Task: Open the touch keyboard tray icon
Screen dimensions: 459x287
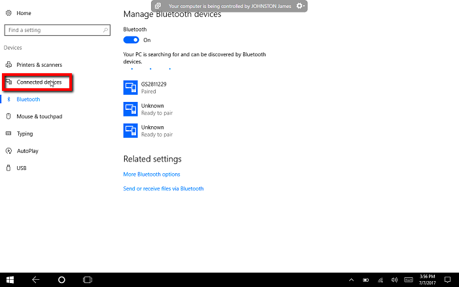Action: click(x=408, y=279)
